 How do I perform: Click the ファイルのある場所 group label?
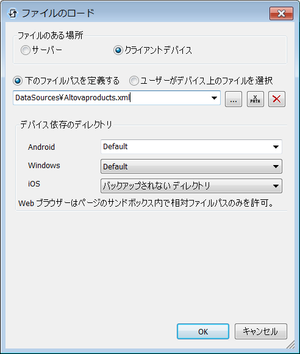point(51,35)
